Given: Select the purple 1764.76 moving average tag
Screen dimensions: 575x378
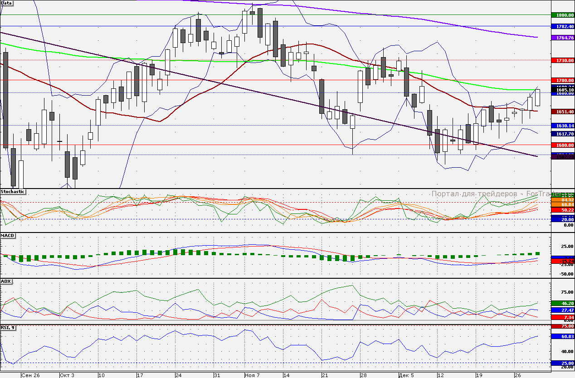Looking at the screenshot, I should (x=562, y=38).
